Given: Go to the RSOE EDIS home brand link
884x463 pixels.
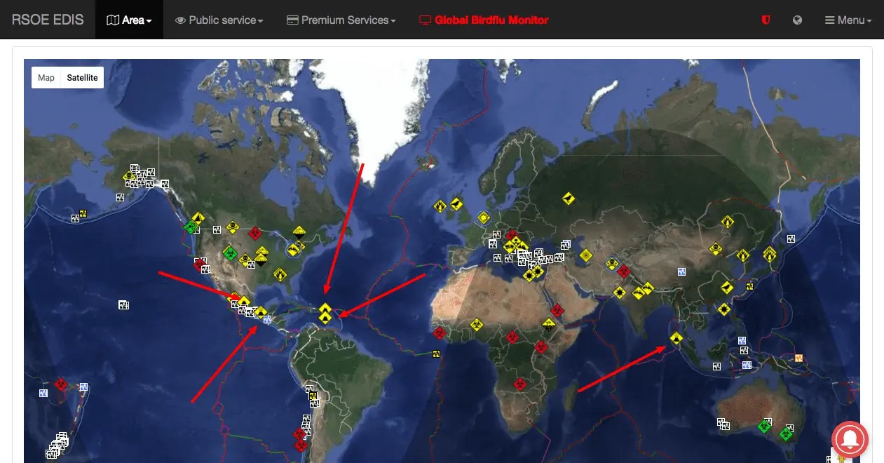Looking at the screenshot, I should [x=48, y=20].
